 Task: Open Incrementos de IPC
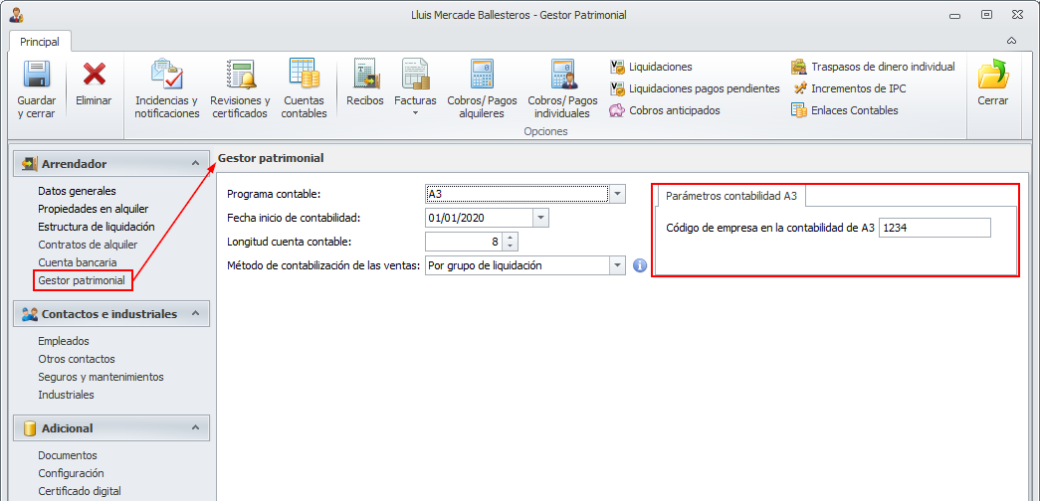(848, 88)
